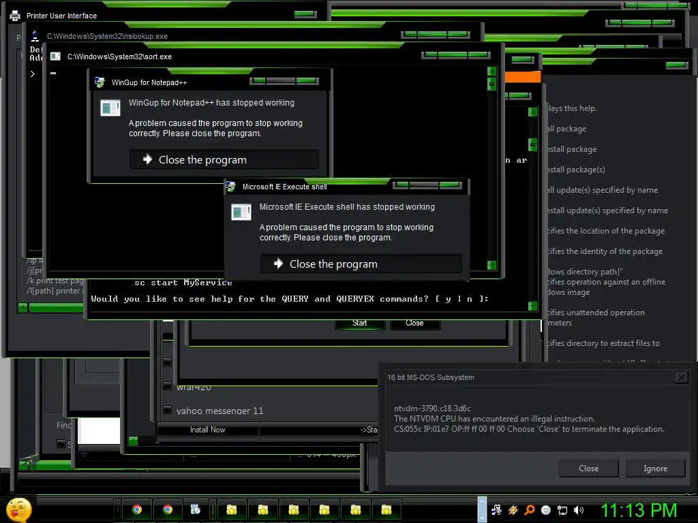Viewport: 698px width, 523px height.
Task: Click 'WinGup for Notepad++ has stopped working' heading
Action: tap(211, 103)
